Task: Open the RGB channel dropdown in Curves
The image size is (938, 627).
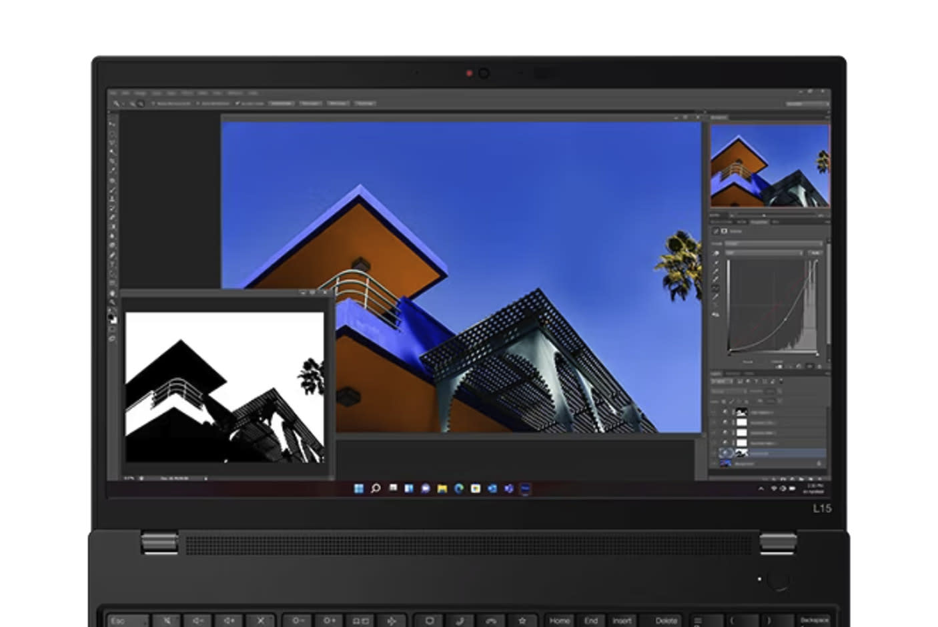Action: pyautogui.click(x=764, y=253)
